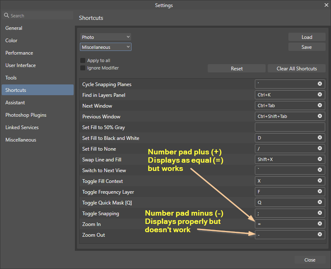Clear the Set Fill to Black and White shortcut

pyautogui.click(x=319, y=137)
